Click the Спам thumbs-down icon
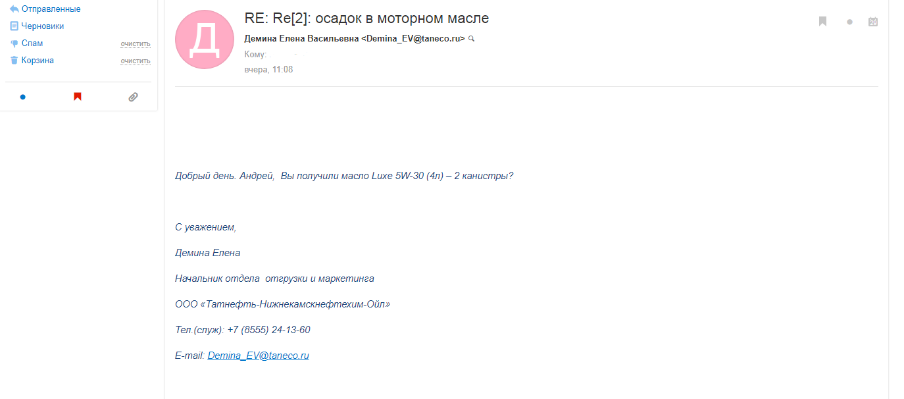 pos(14,43)
